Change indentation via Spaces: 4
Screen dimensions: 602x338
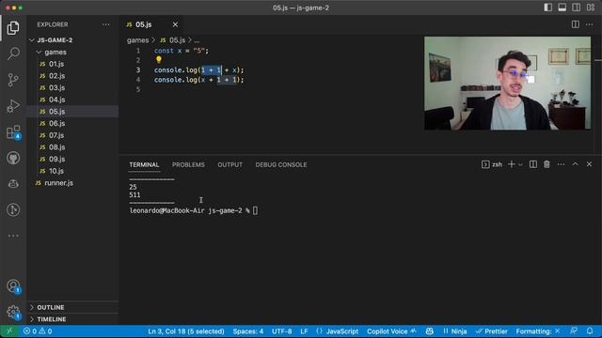tap(248, 331)
